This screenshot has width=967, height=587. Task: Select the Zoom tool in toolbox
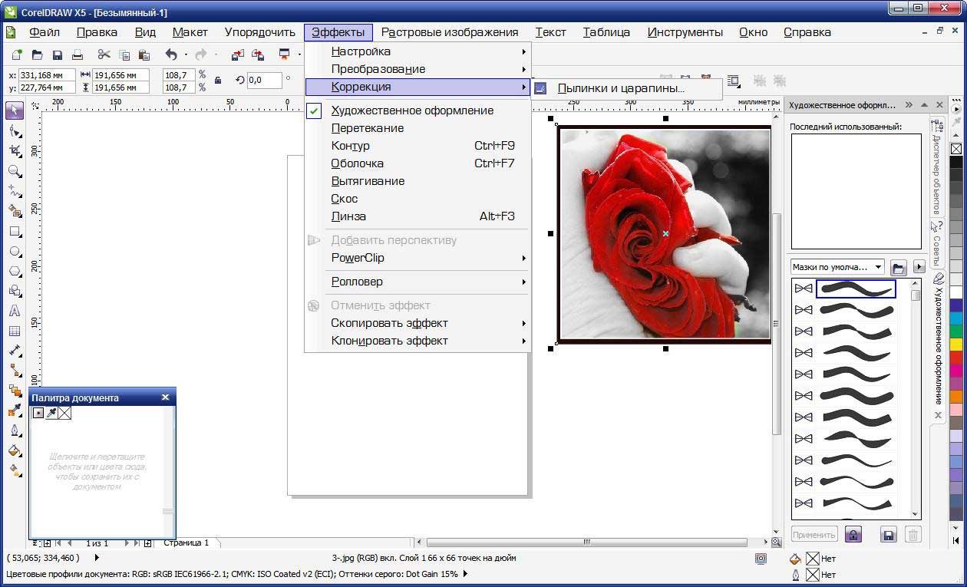point(15,171)
